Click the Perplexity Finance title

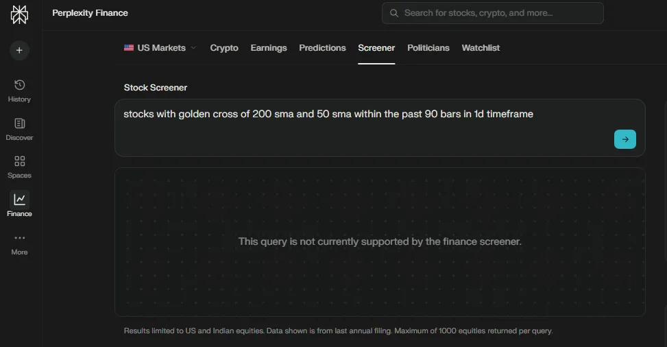tap(90, 13)
